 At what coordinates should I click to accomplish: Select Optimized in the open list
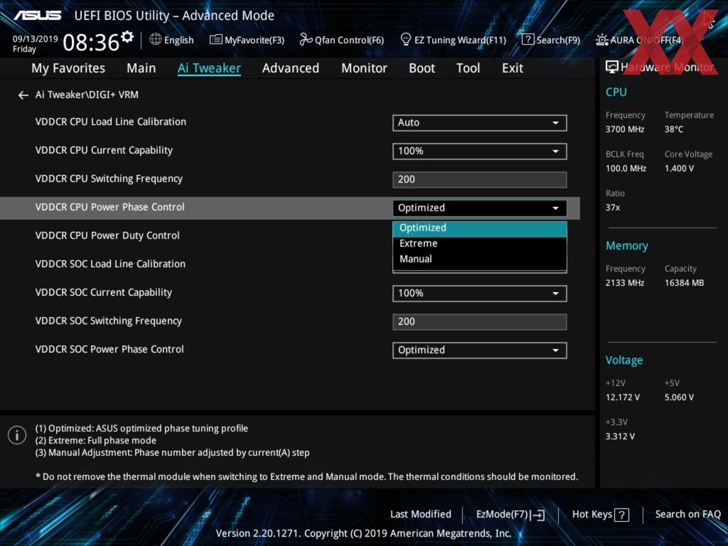pos(480,228)
